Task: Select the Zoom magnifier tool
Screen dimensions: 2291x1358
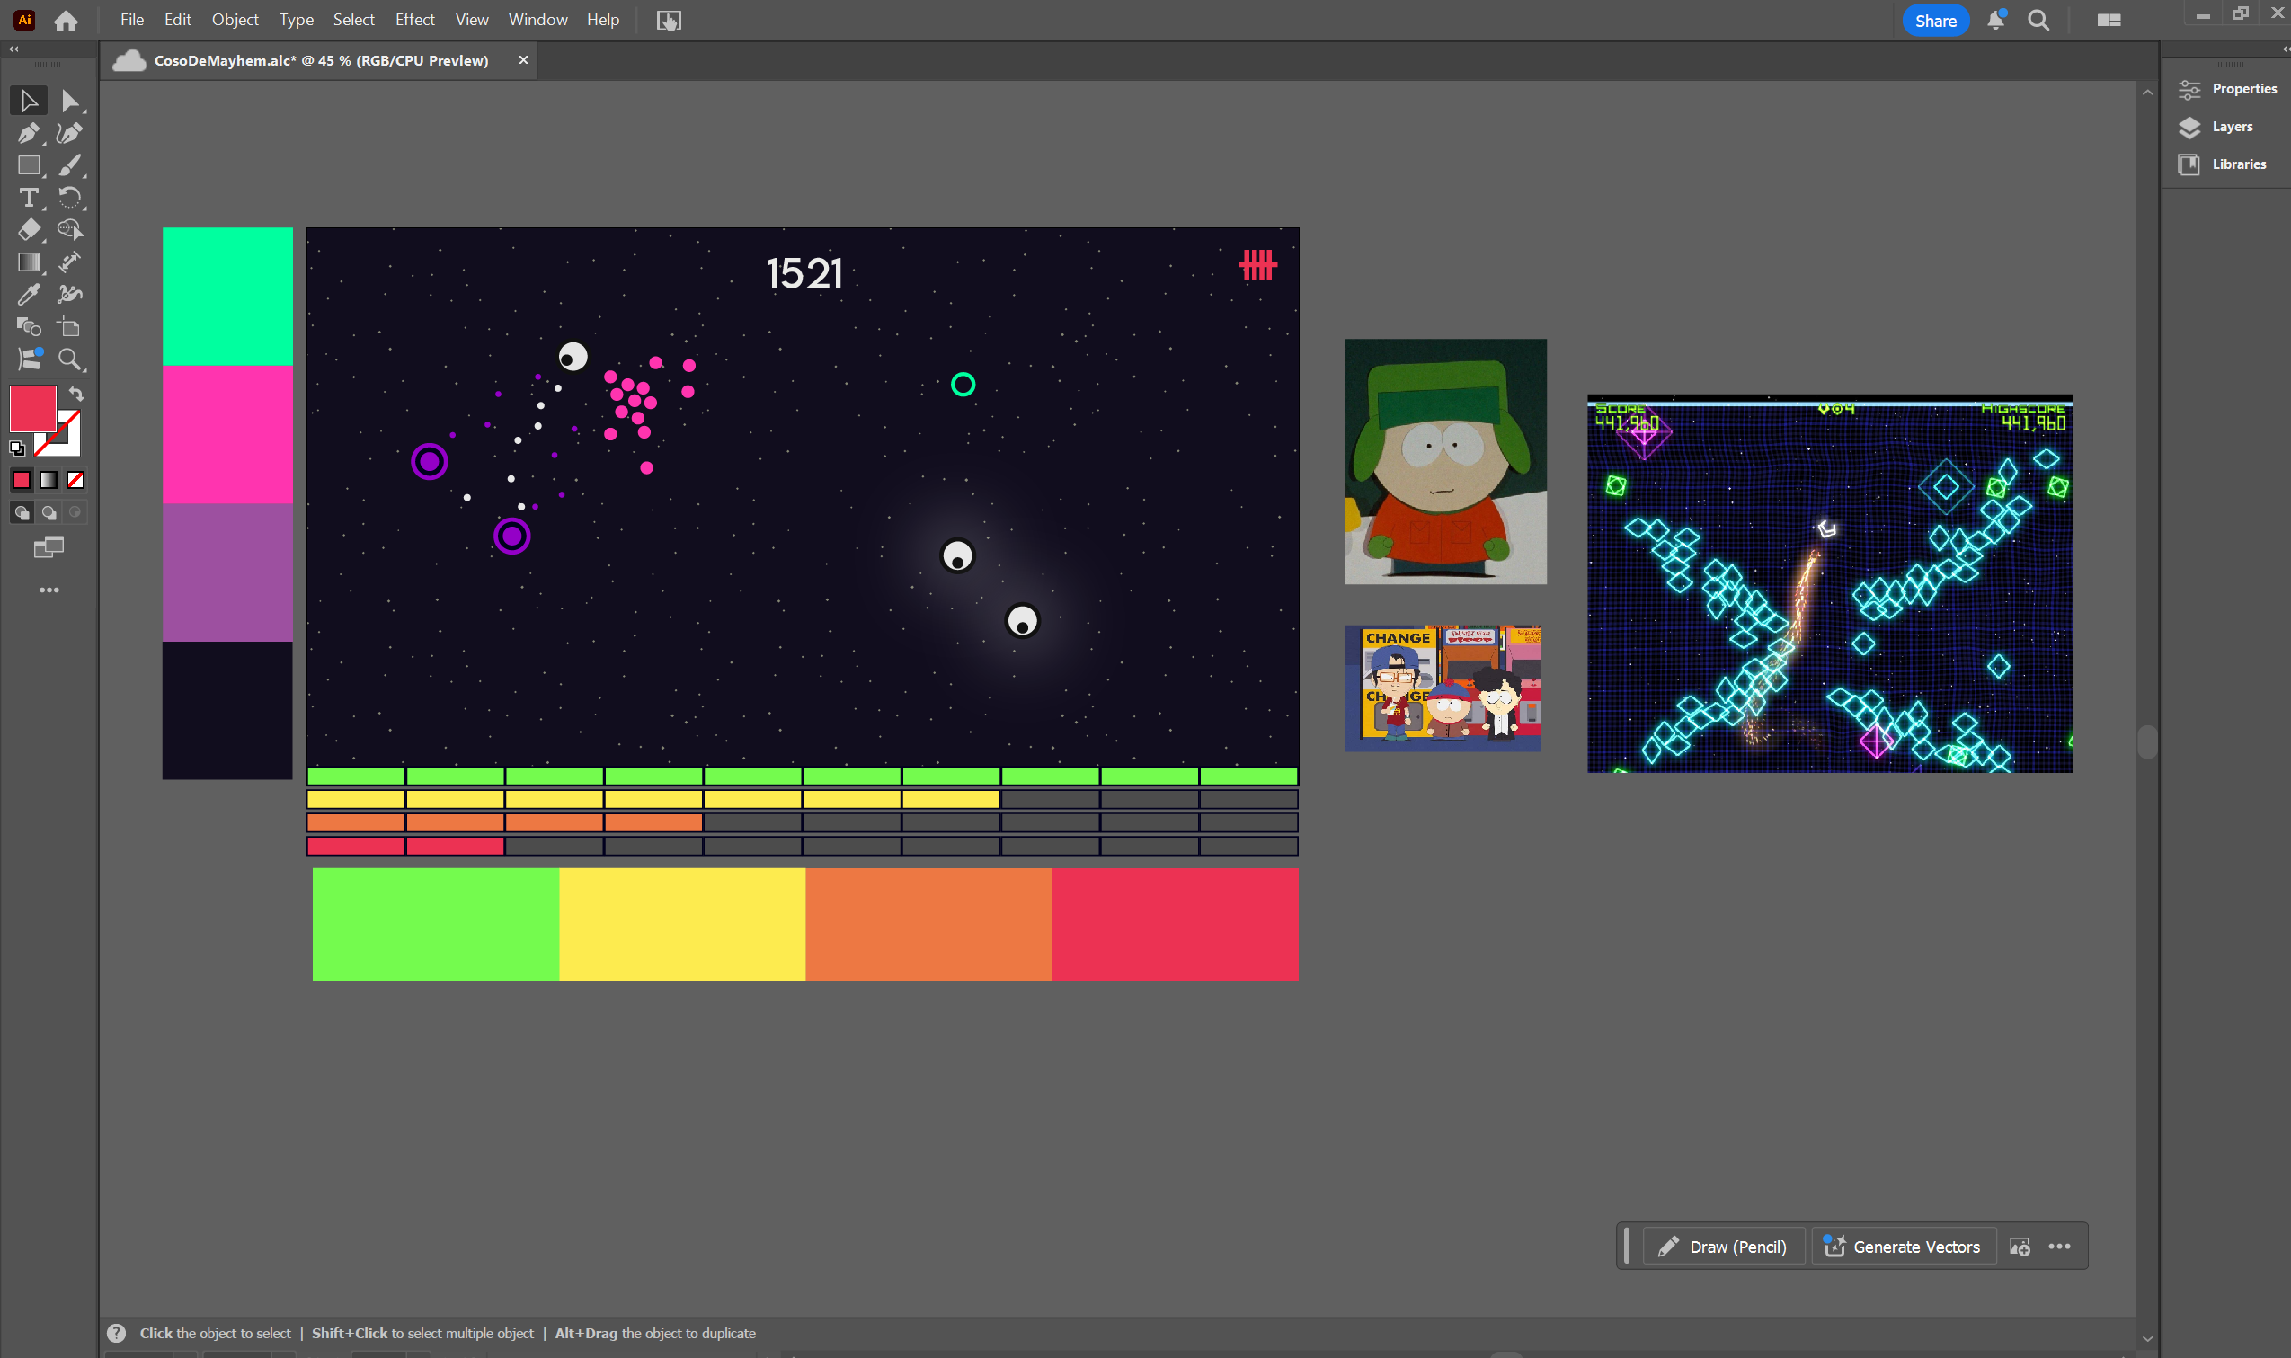Action: pos(69,359)
